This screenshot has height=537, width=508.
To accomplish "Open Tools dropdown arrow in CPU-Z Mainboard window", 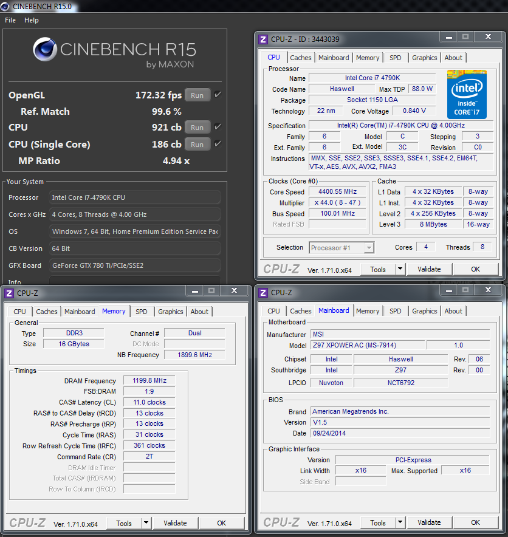I will 400,522.
